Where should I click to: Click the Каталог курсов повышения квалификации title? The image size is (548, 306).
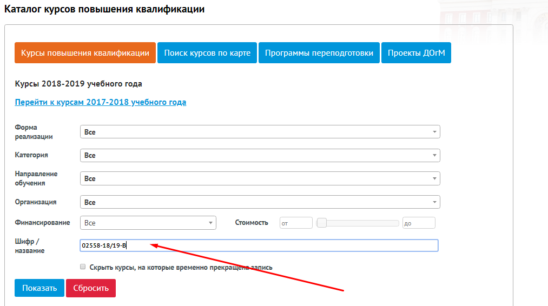(104, 9)
